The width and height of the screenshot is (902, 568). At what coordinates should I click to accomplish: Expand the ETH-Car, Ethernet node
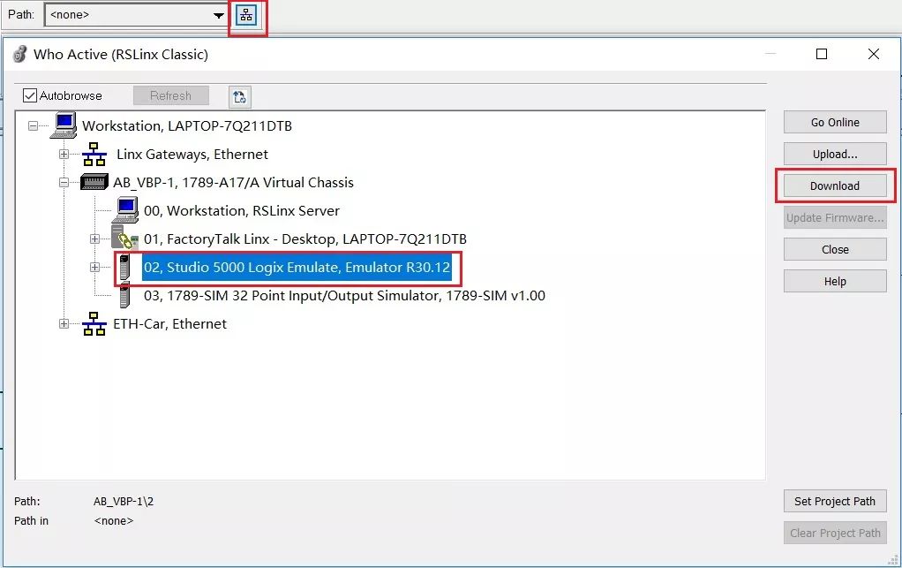[64, 324]
